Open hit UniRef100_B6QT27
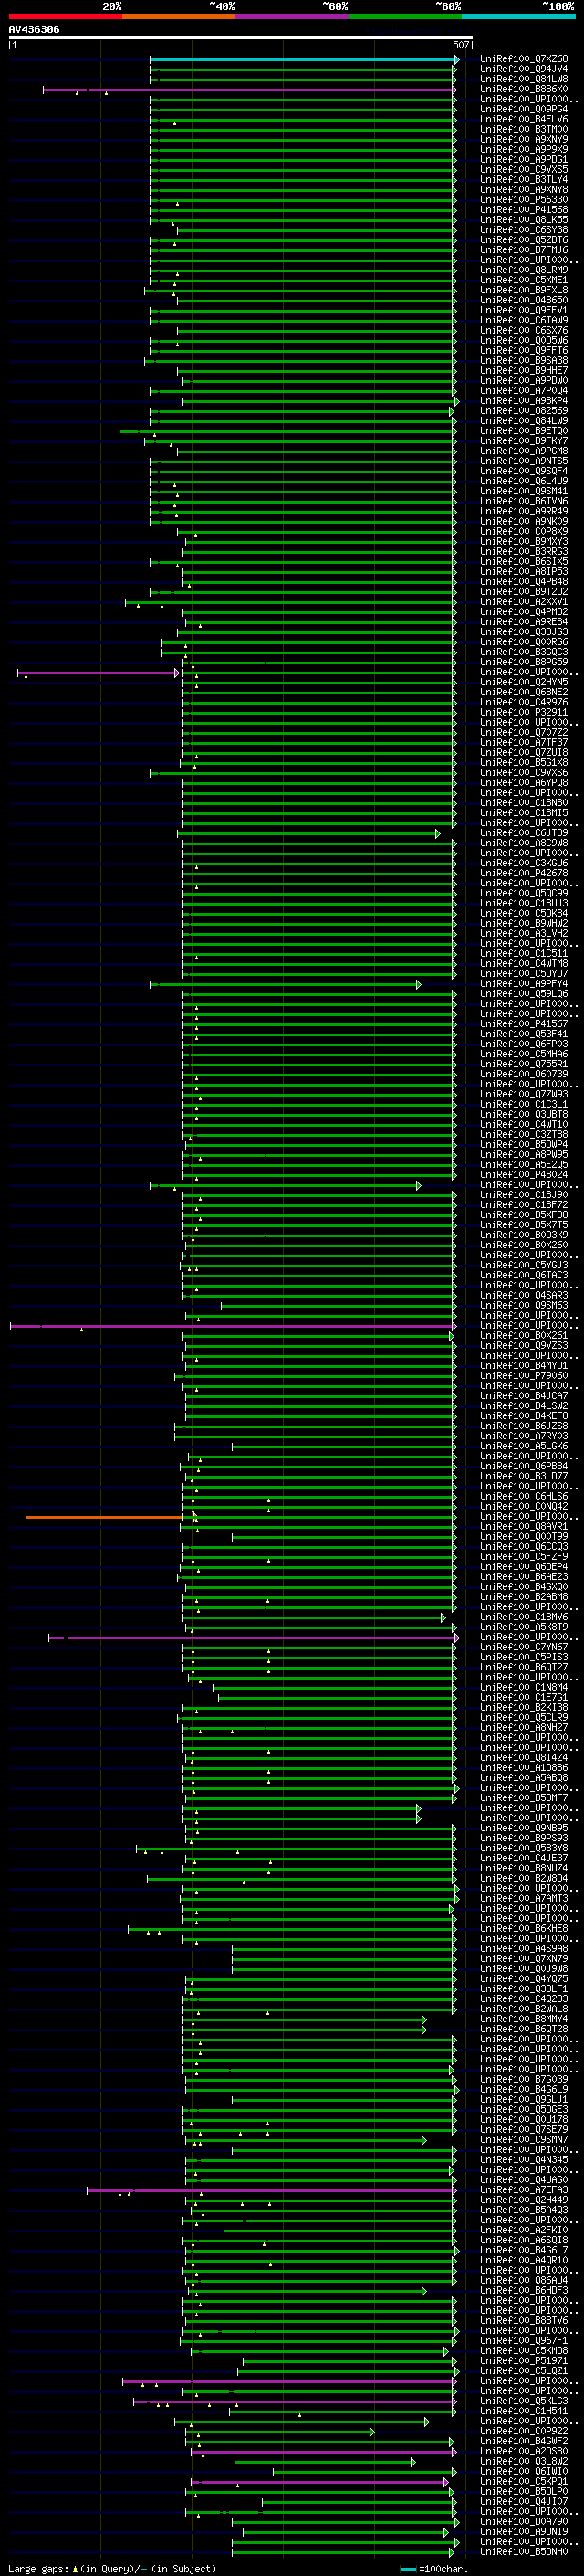Screen dimensions: 584x2576 tap(524, 1668)
